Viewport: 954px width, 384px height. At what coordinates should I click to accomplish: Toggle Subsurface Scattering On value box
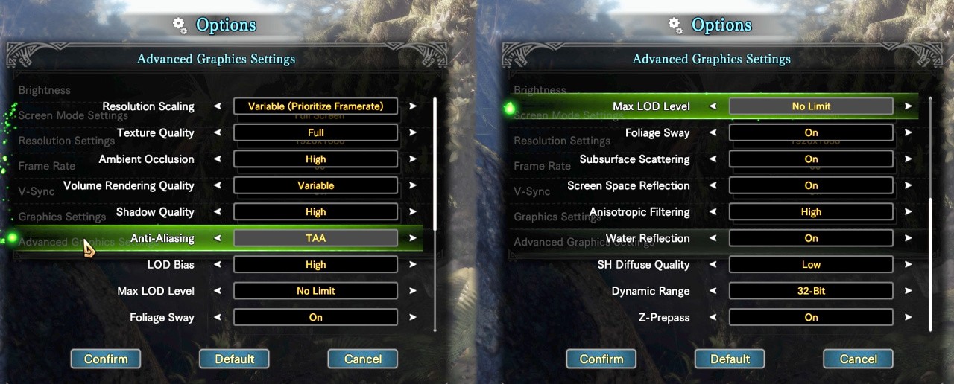[x=811, y=159]
